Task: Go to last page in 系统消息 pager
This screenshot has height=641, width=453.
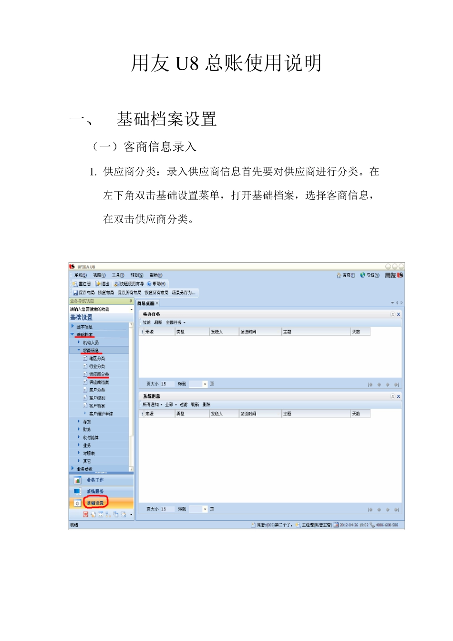Action: tap(396, 510)
